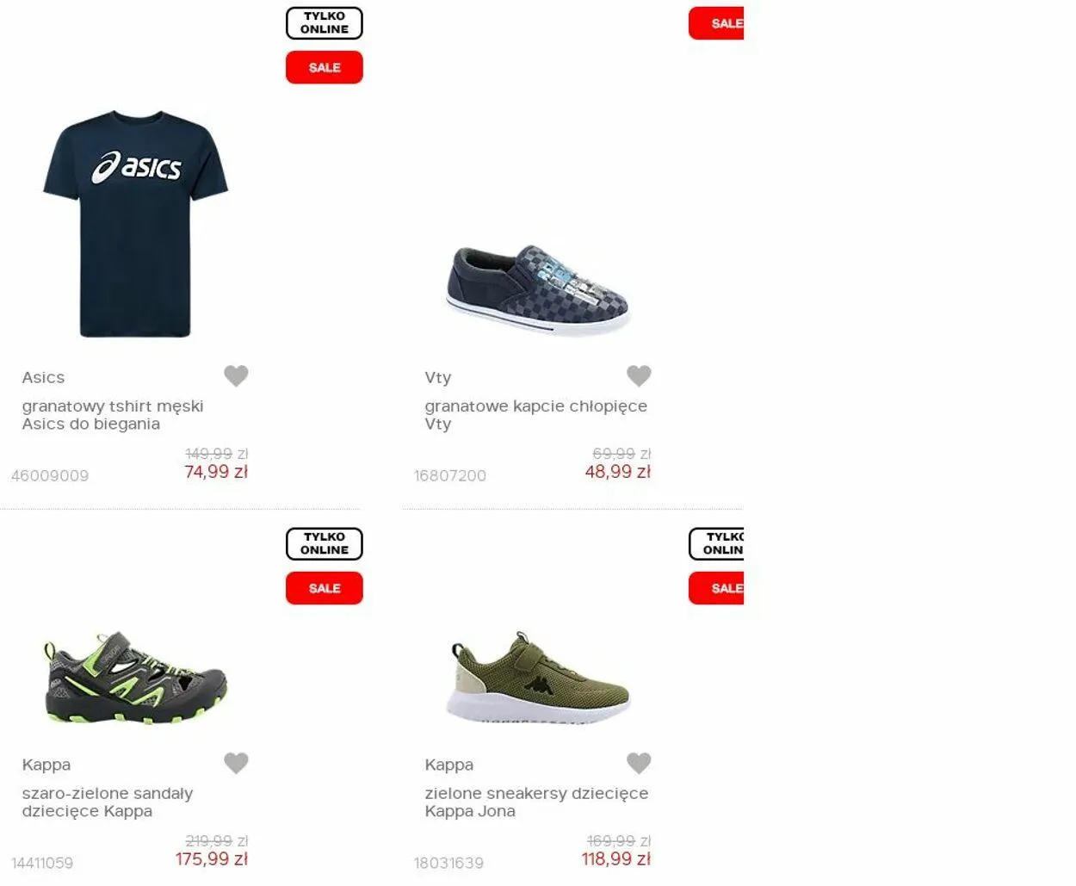Favorite the Asics tshirt with heart icon
Viewport: 1076px width, 886px height.
236,375
